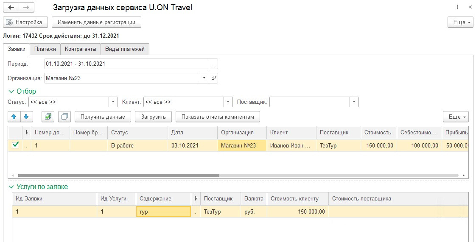Screen dimensions: 476x242
Task: Click the horizontal scrollbar of requests table
Action: tap(119, 175)
